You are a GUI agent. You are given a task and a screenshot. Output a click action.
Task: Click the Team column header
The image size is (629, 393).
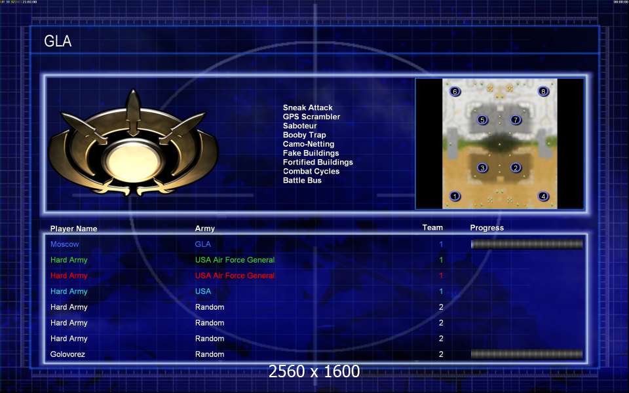coord(432,227)
